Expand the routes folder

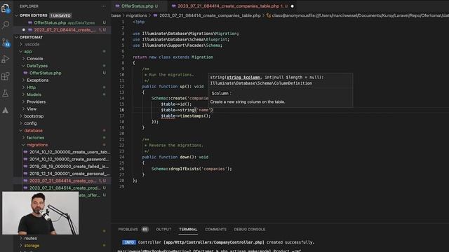pos(21,238)
